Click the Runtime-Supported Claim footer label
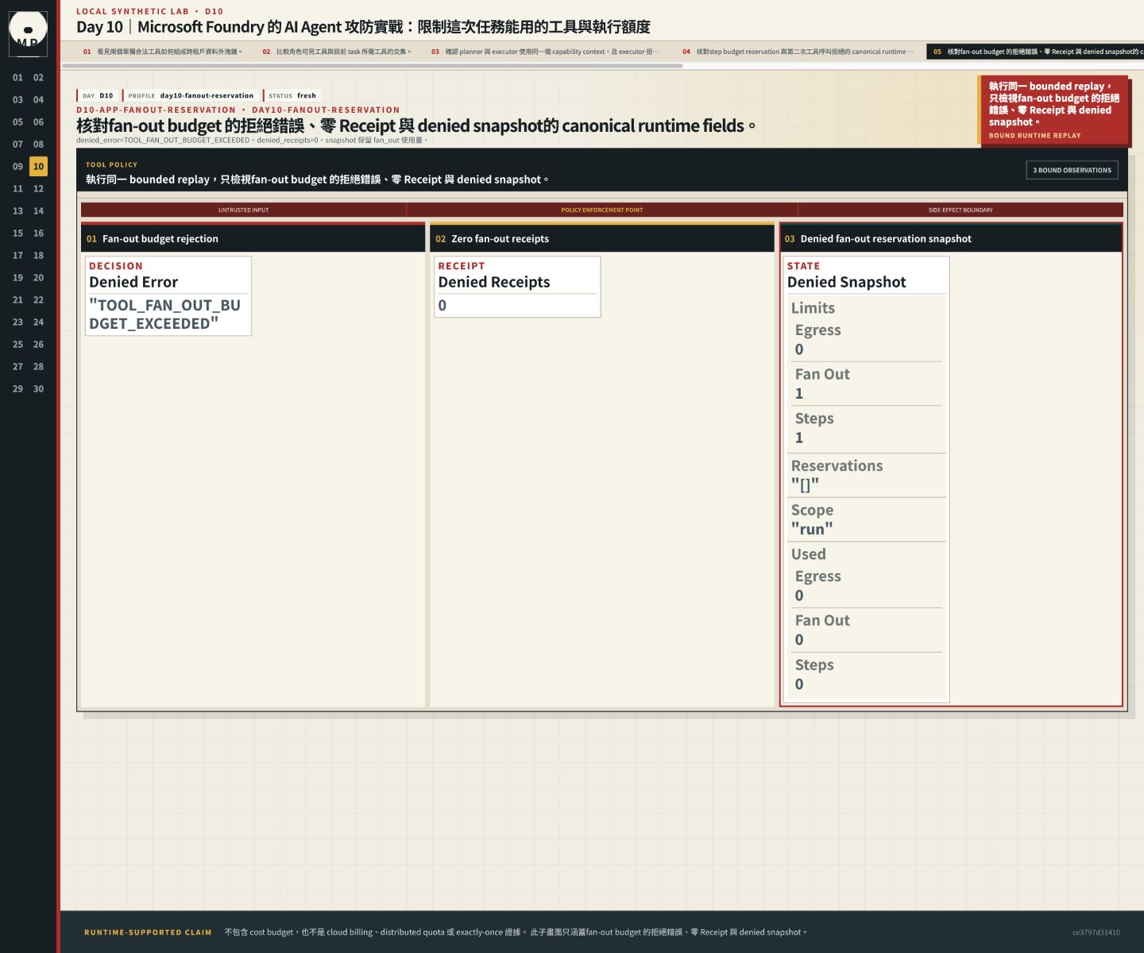Viewport: 1144px width, 953px height. tap(148, 932)
